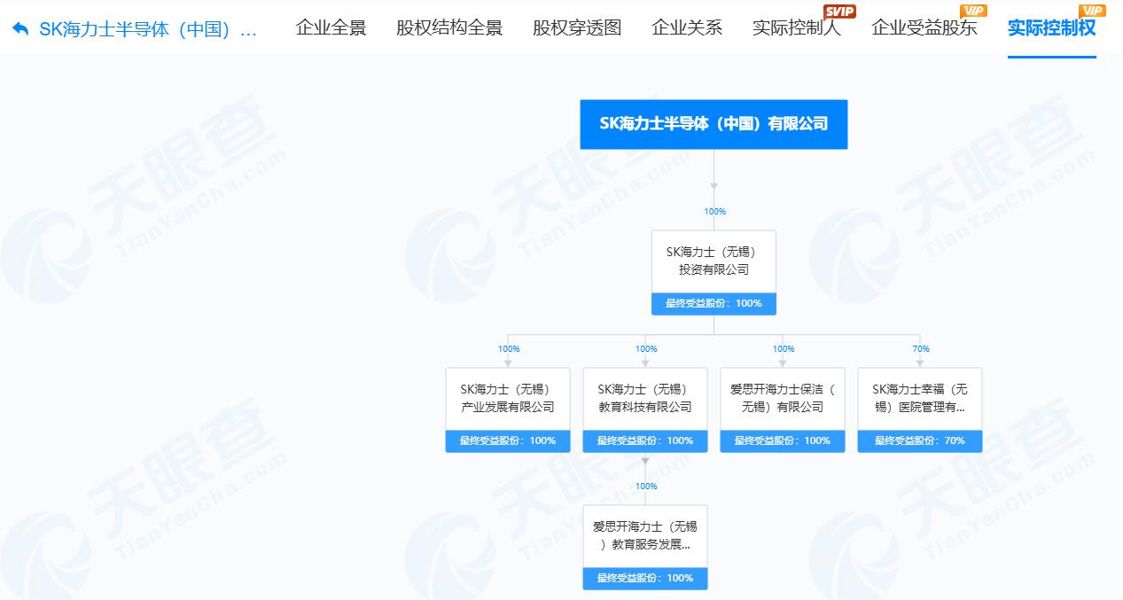
Task: Click root node SK海力士半导体（中国）有限公司
Action: [714, 124]
